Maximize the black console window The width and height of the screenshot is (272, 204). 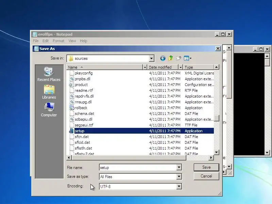click(x=261, y=49)
